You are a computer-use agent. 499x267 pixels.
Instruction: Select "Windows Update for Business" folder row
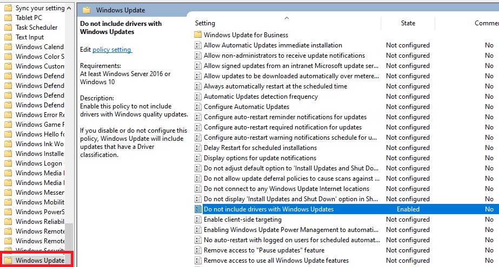[245, 35]
